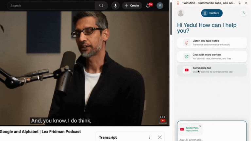The width and height of the screenshot is (251, 141).
Task: Click the chat-plus icon beside Chat with more context
Action: (x=186, y=56)
